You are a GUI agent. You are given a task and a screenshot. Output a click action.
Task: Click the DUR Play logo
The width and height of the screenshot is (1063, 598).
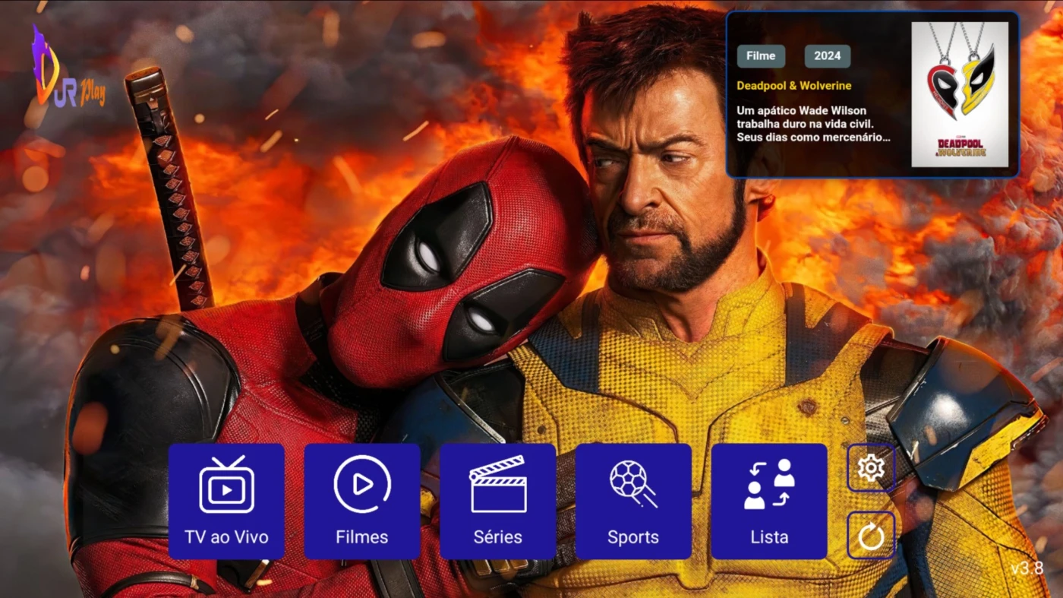[68, 67]
